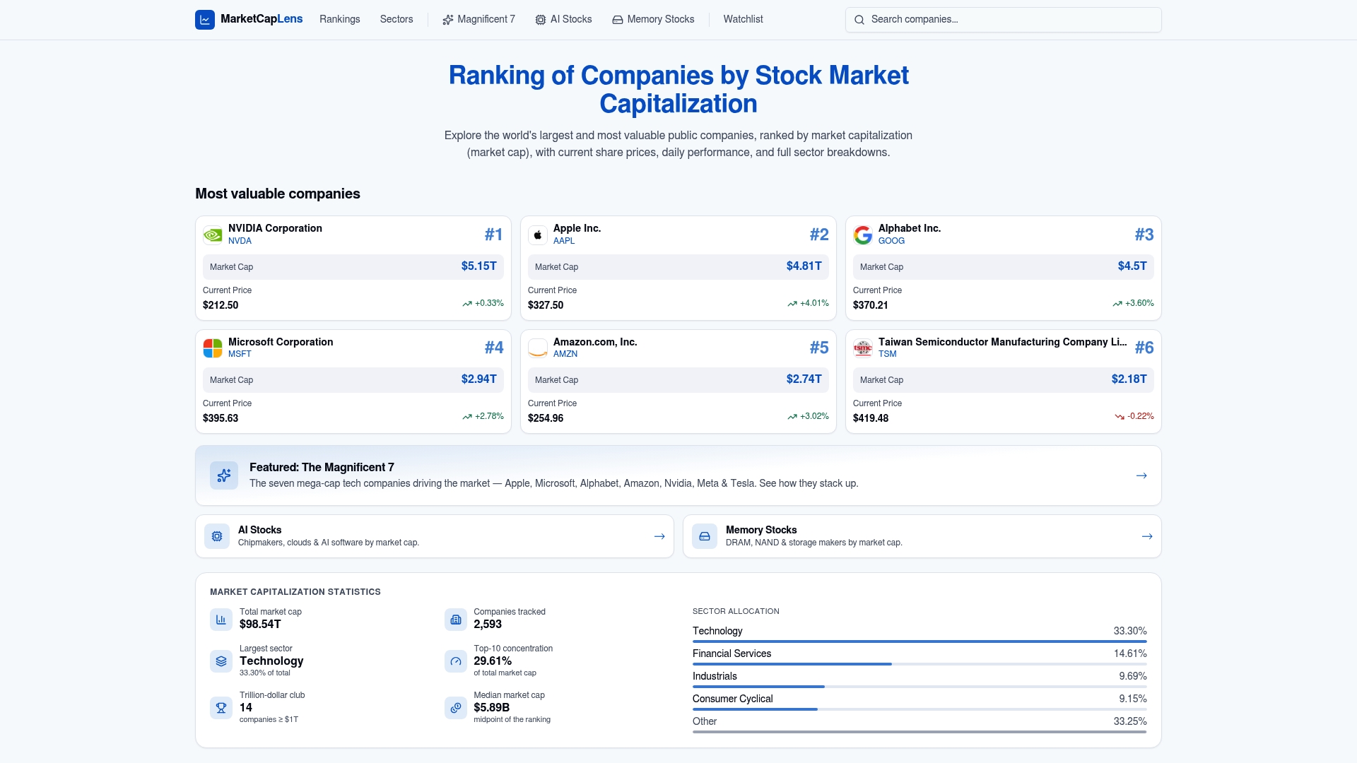Click the Consumer Cyclical allocation bar
The image size is (1357, 763).
(x=920, y=709)
